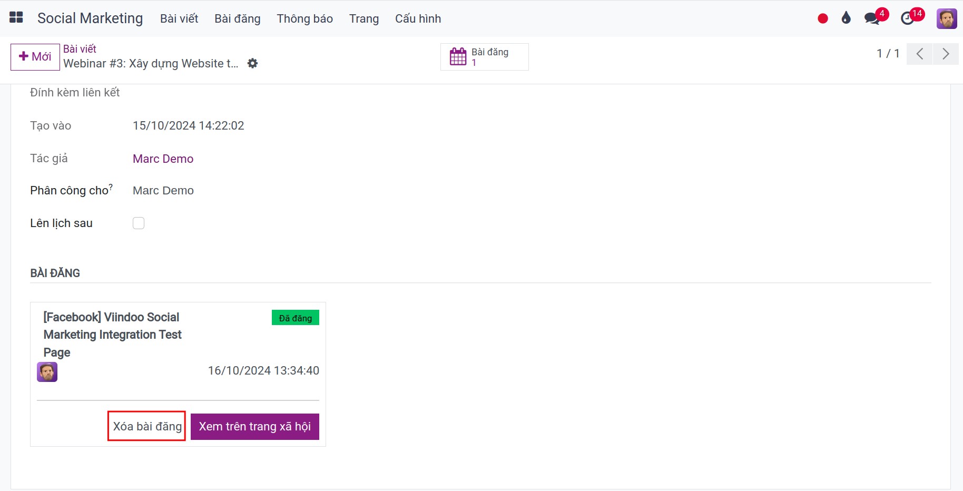Open the Bài đăng menu in navbar

point(237,18)
